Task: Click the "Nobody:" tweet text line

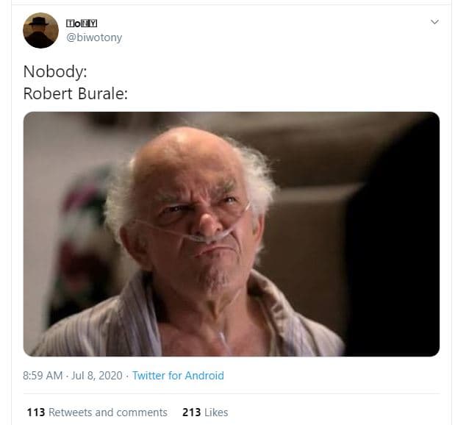Action: pyautogui.click(x=55, y=71)
